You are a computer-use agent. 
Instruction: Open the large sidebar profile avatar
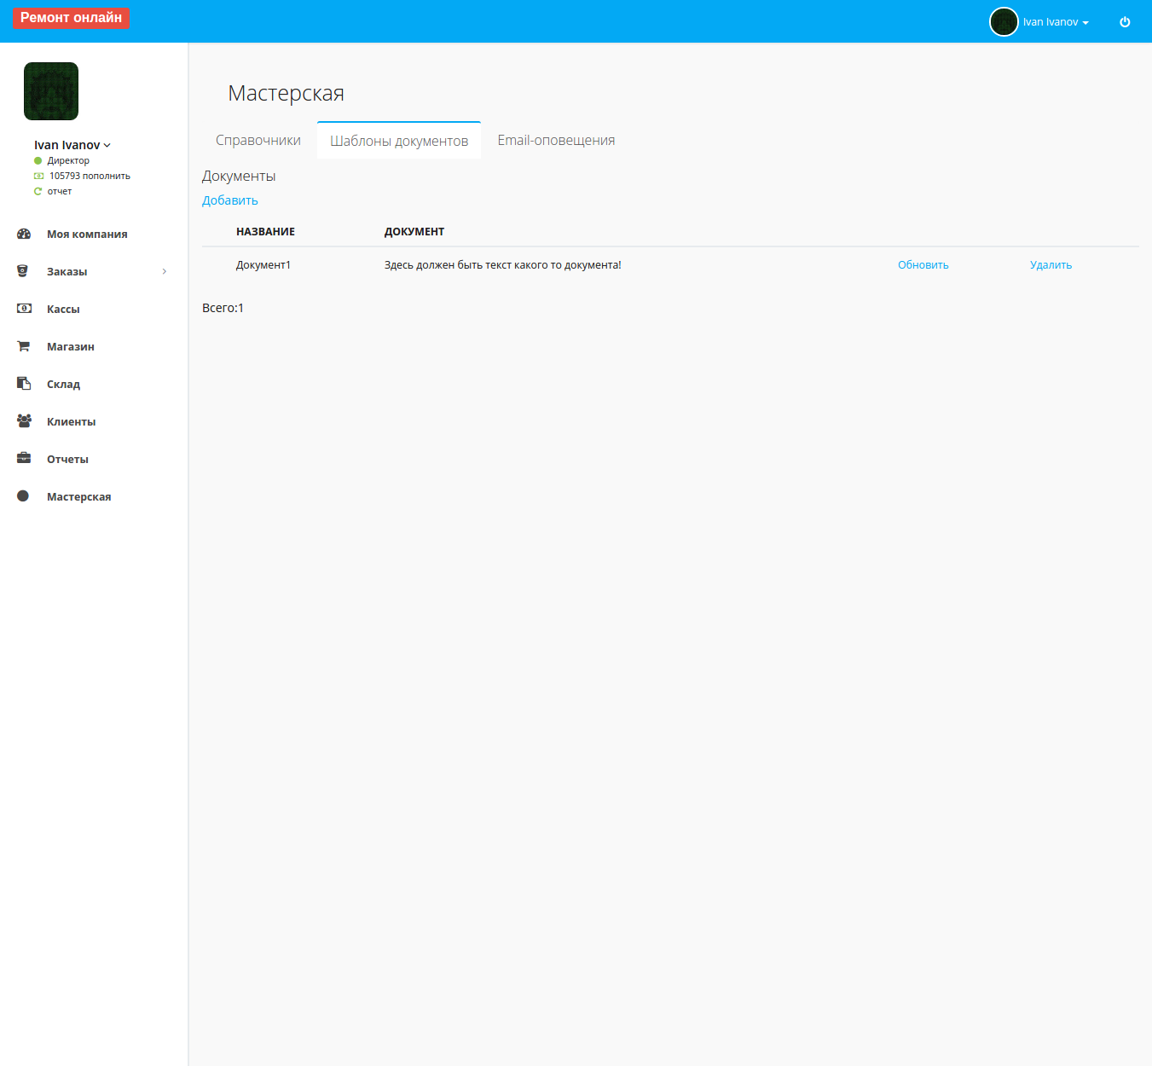click(x=51, y=91)
